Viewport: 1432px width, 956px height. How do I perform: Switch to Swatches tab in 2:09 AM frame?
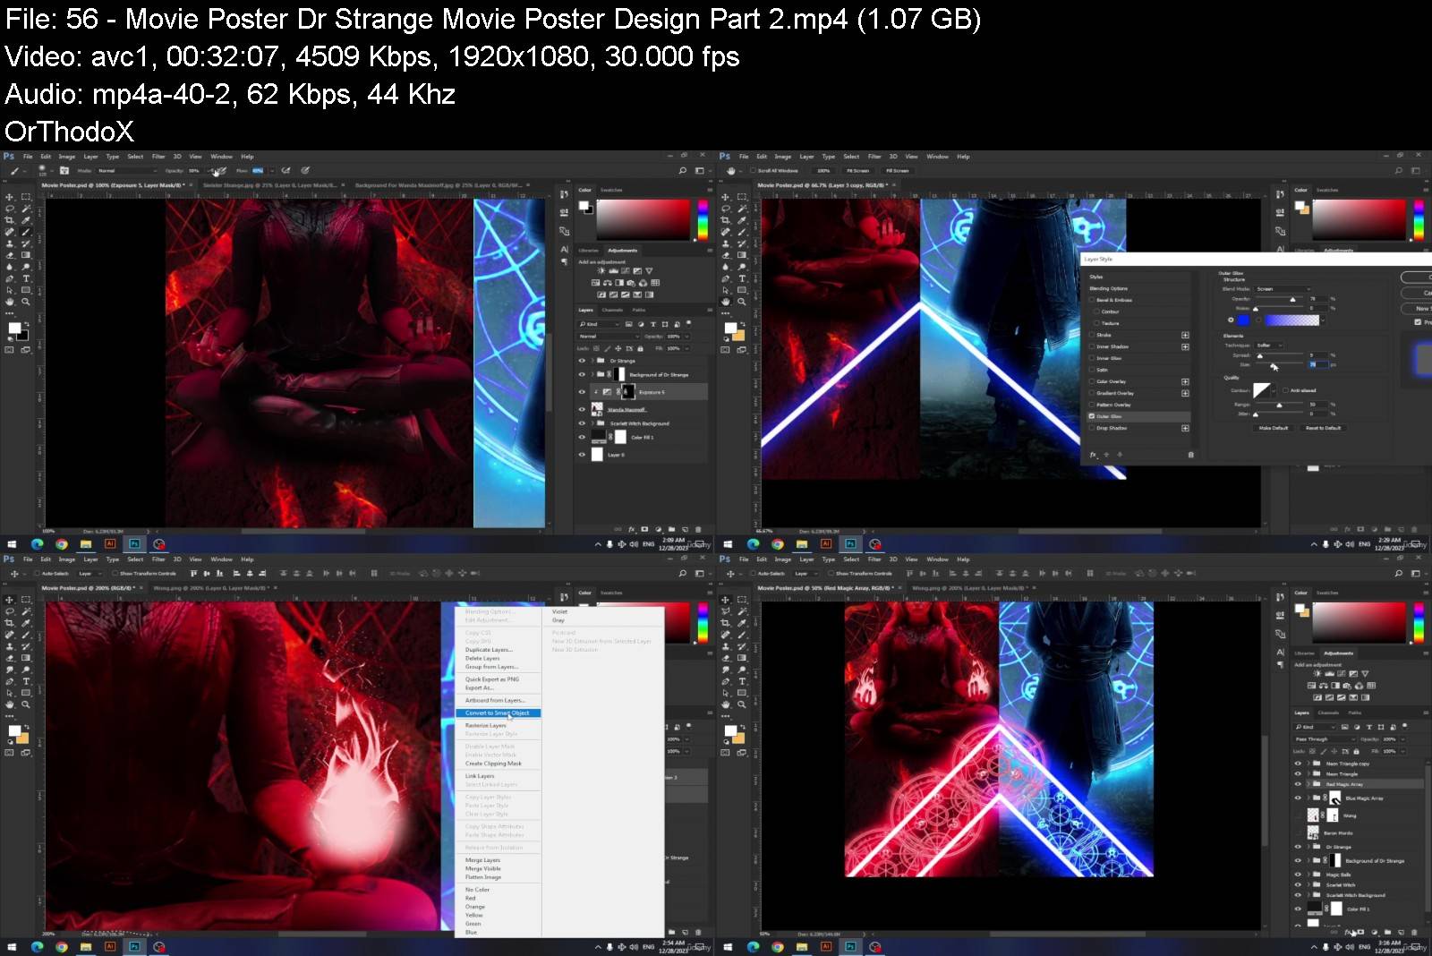coord(611,190)
